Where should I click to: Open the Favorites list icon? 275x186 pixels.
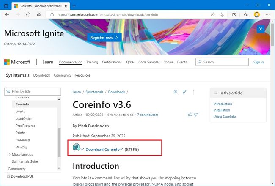tap(245, 14)
